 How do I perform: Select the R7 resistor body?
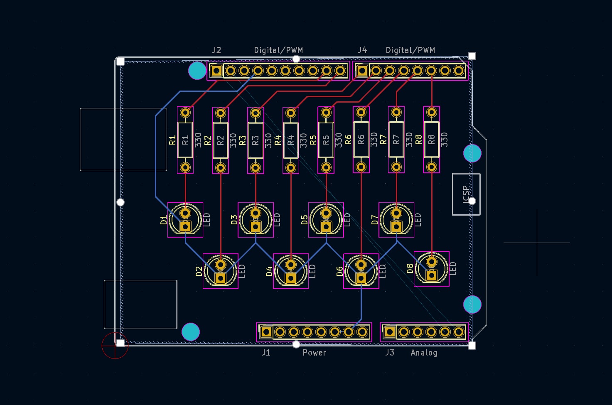[396, 140]
